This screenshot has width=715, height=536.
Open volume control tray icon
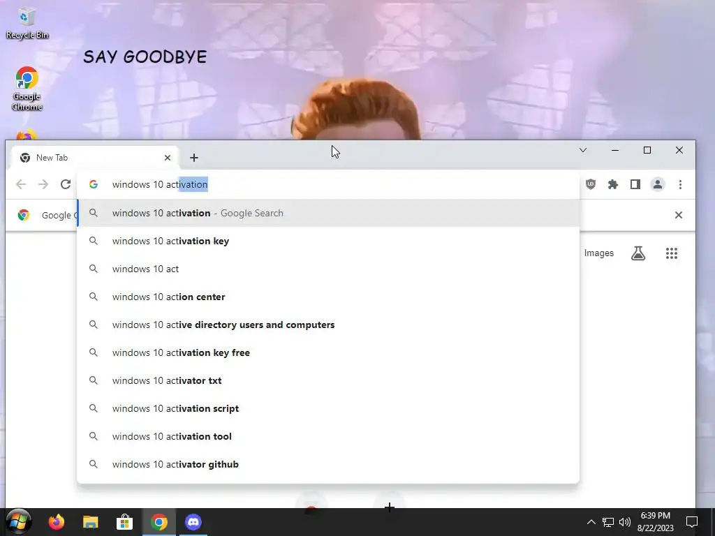click(625, 522)
